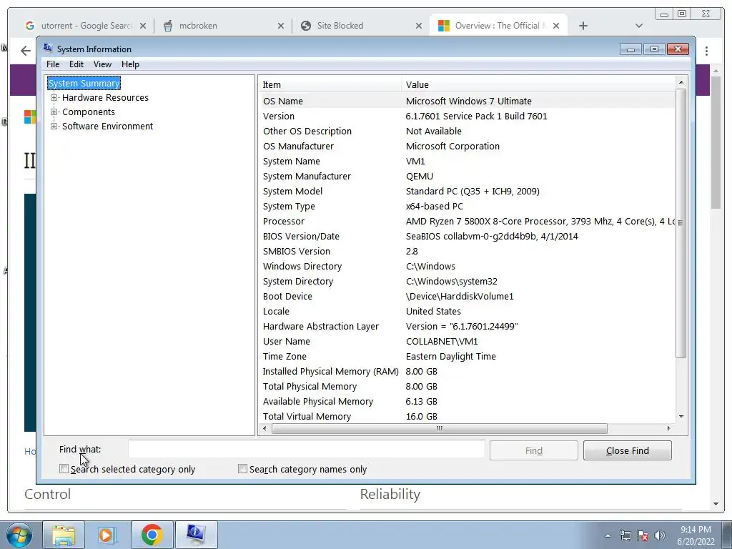Select the Boot Device row
732x549 pixels.
(467, 297)
